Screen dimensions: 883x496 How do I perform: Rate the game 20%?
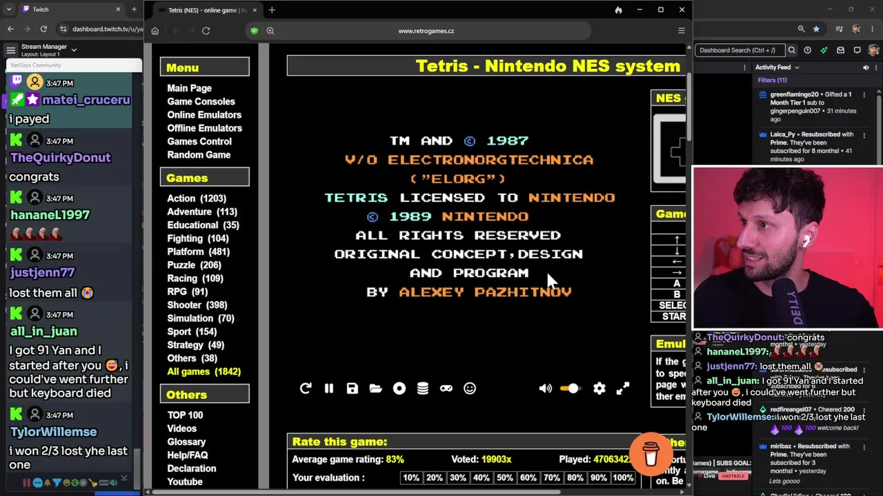point(435,477)
